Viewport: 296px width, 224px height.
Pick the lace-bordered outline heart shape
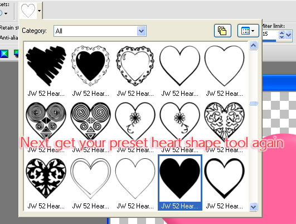pos(135,66)
